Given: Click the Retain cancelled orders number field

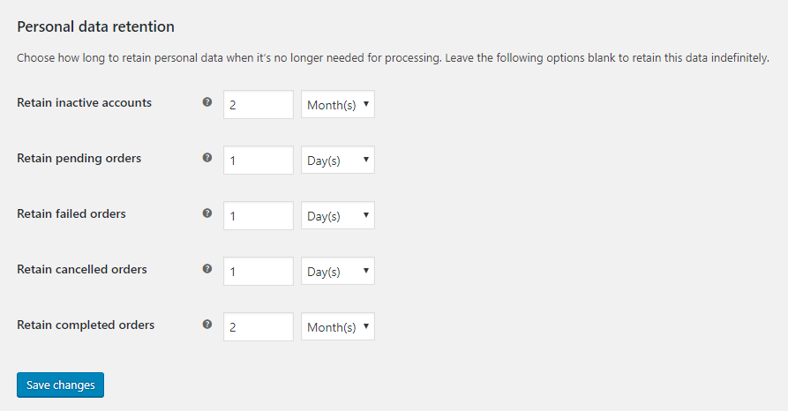Looking at the screenshot, I should click(259, 272).
